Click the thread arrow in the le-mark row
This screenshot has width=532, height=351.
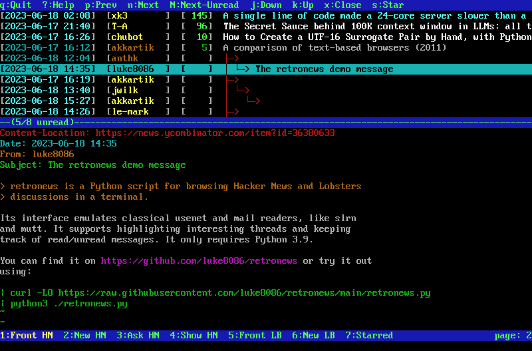[233, 111]
